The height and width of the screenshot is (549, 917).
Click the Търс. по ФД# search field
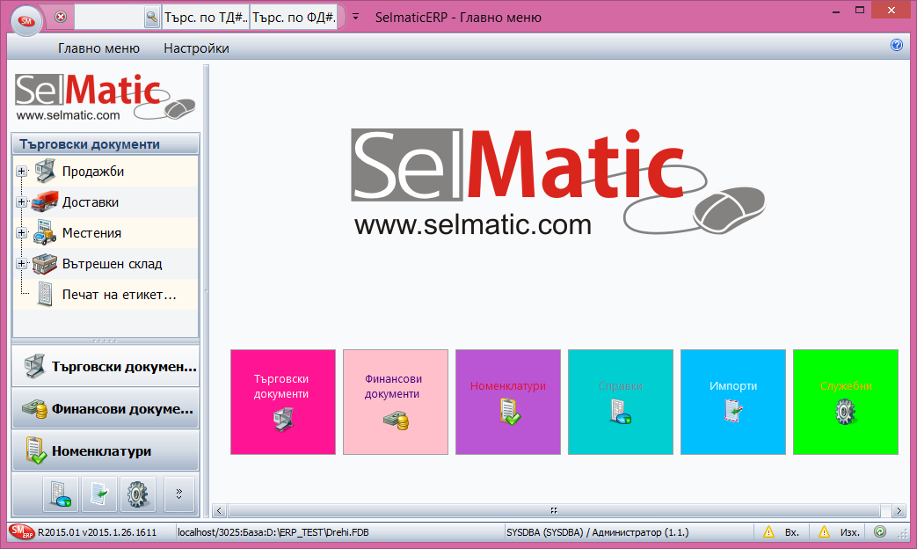coord(295,18)
